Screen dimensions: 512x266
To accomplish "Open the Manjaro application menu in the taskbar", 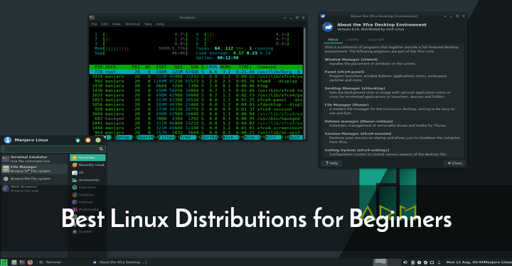I will point(4,262).
